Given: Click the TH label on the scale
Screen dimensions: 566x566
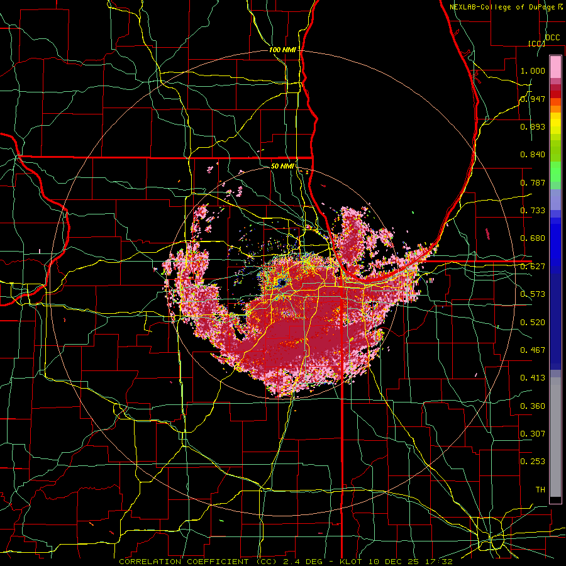Looking at the screenshot, I should [x=540, y=490].
